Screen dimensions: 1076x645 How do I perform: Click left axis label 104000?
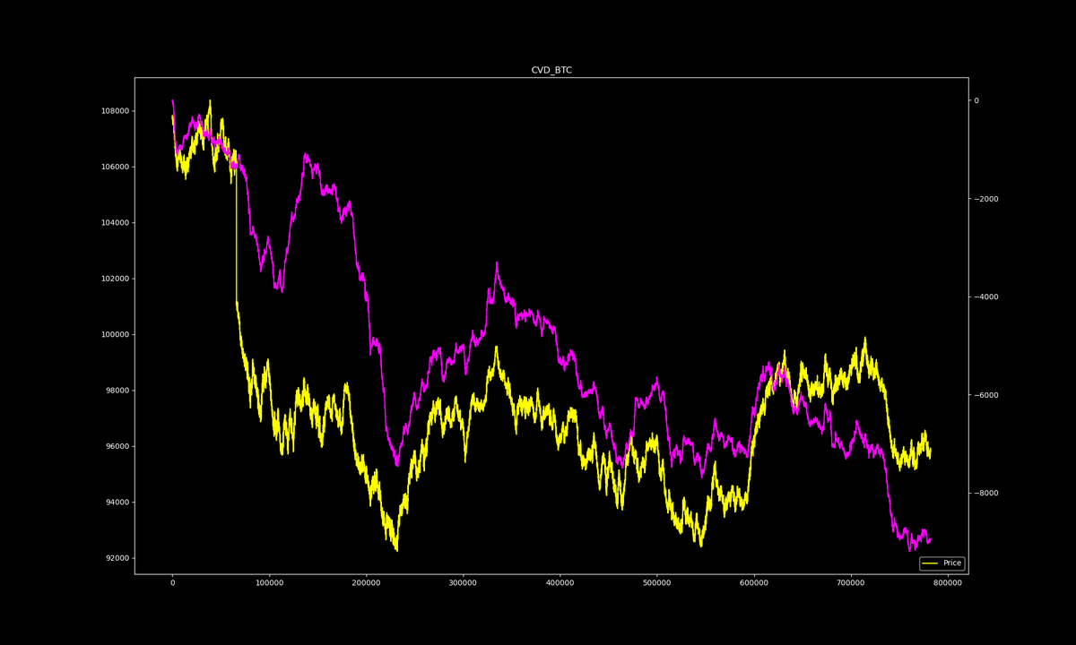click(x=114, y=223)
